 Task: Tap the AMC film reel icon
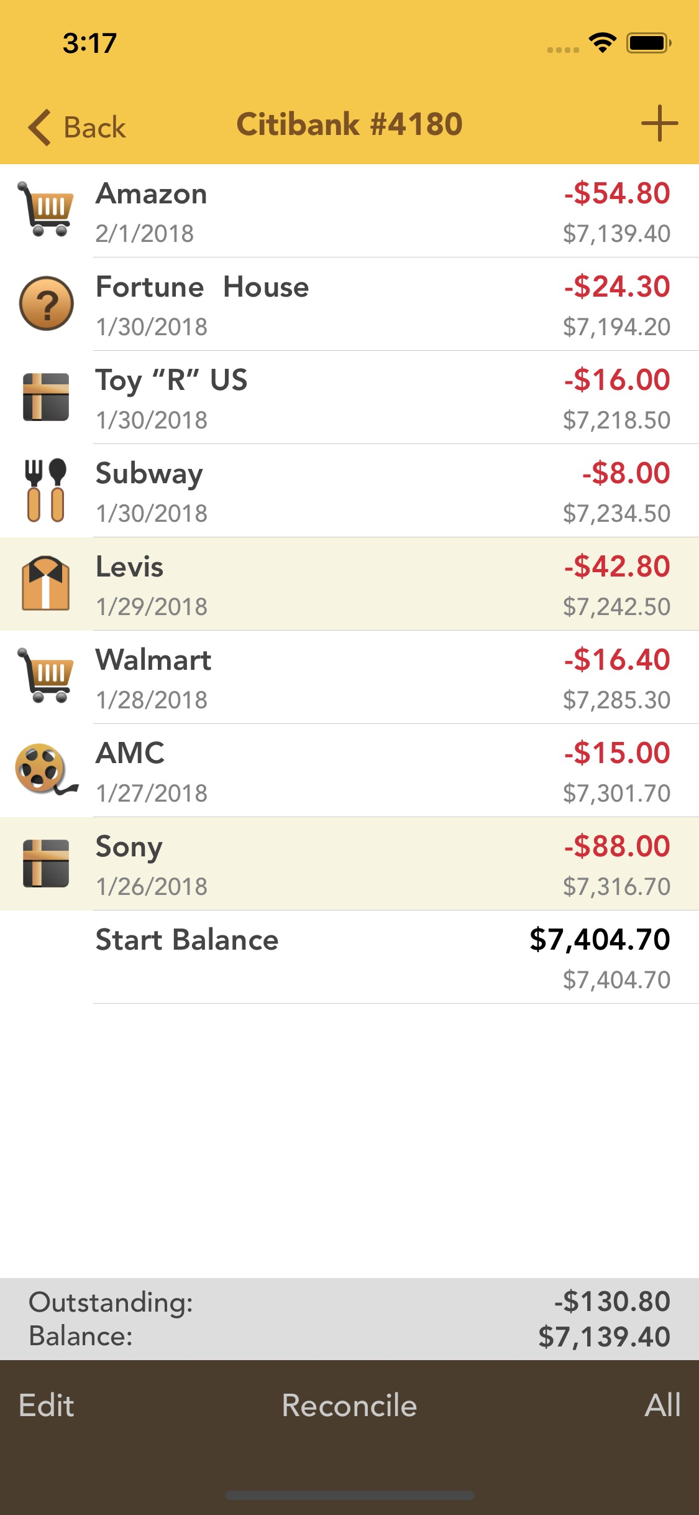point(46,770)
